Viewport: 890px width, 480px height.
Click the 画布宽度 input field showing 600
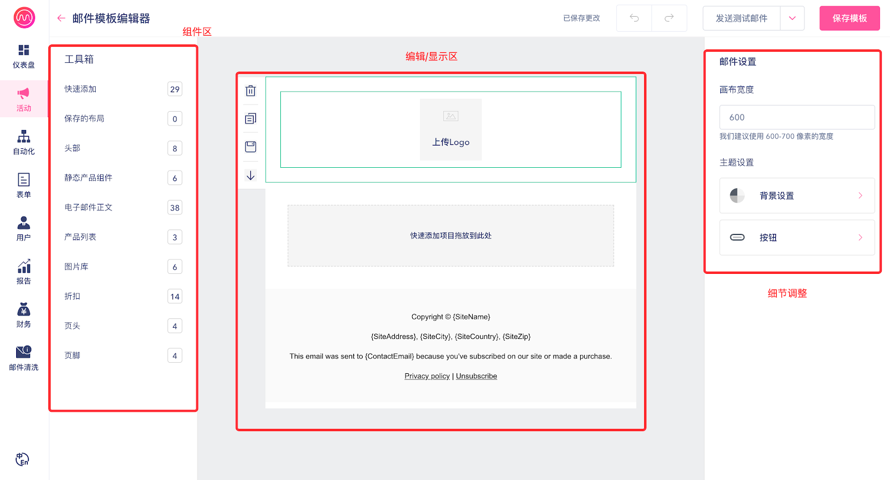click(797, 117)
